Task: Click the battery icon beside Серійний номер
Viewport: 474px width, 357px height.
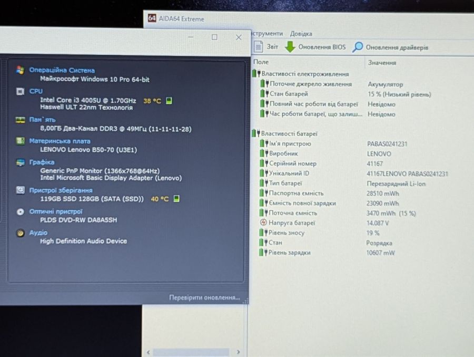Action: (x=264, y=163)
